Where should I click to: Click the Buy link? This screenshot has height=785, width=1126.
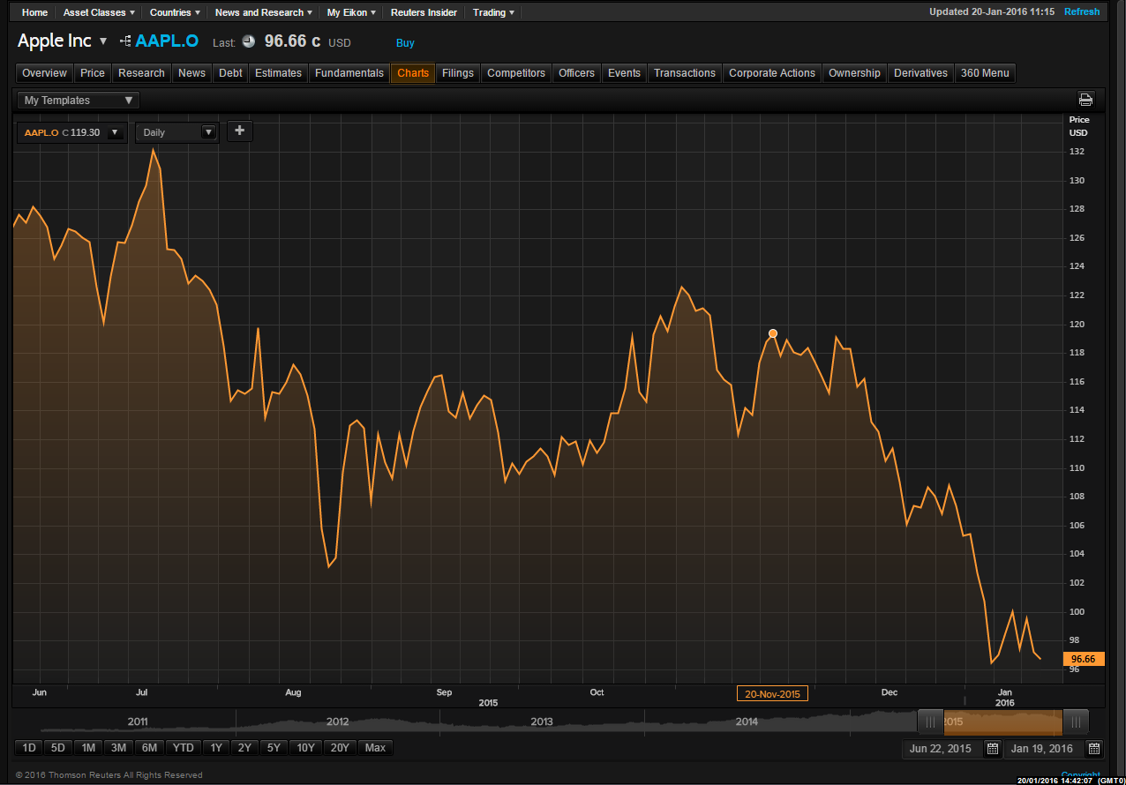tap(405, 43)
